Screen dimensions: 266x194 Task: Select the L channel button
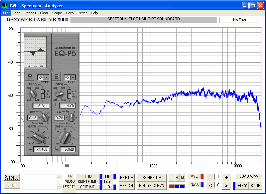(x=172, y=178)
